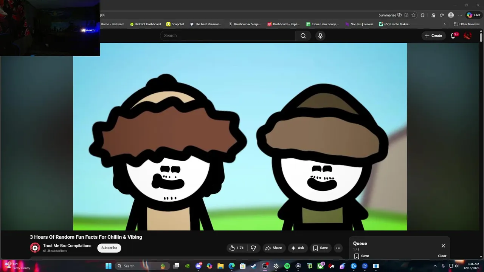Screen dimensions: 484x272
Task: Save the queue as playlist
Action: tap(361, 256)
